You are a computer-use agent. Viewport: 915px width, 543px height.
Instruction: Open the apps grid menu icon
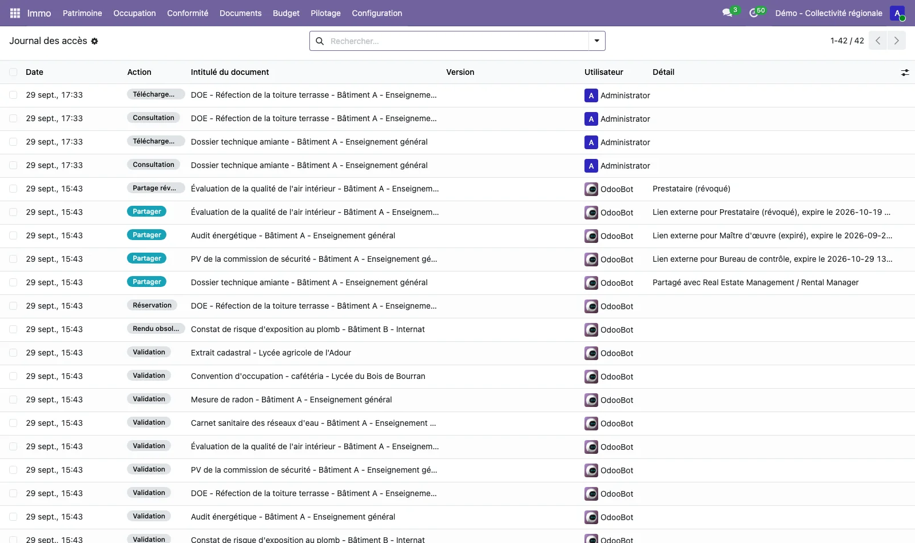pyautogui.click(x=15, y=13)
